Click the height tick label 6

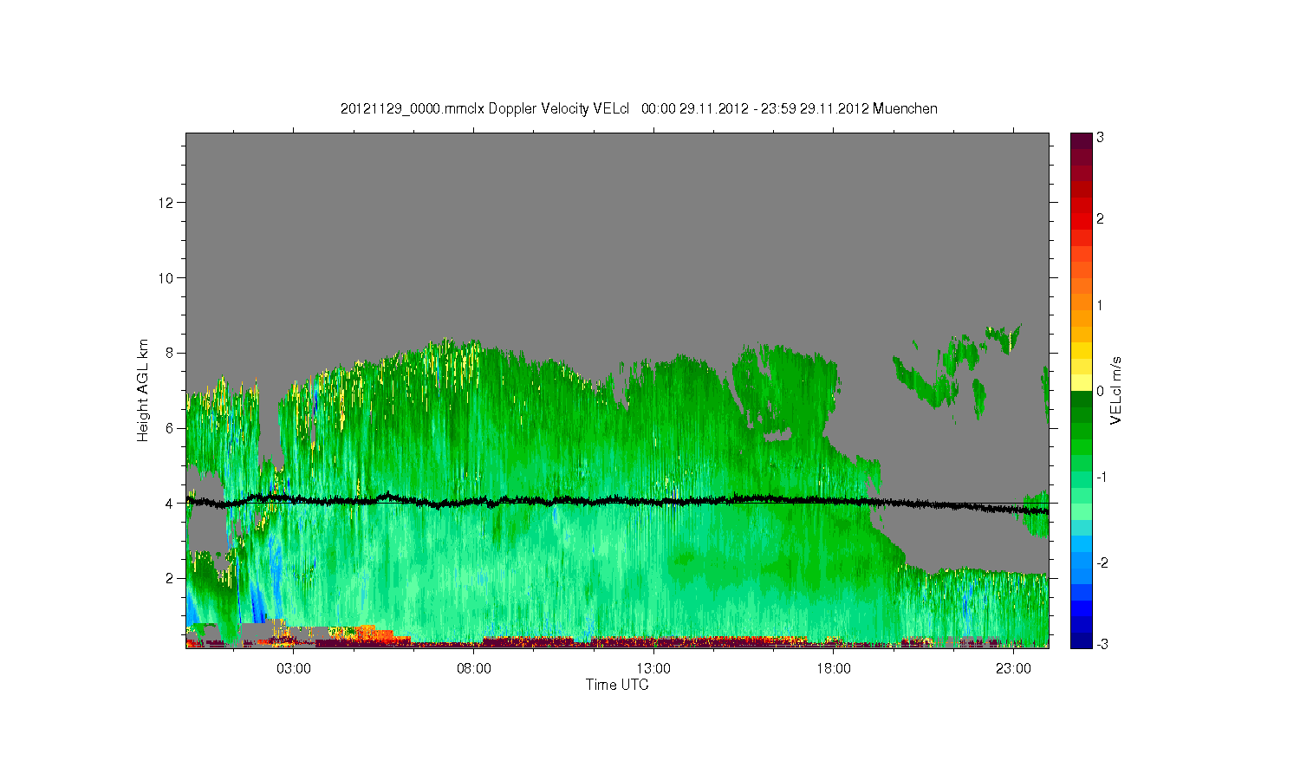pos(171,428)
